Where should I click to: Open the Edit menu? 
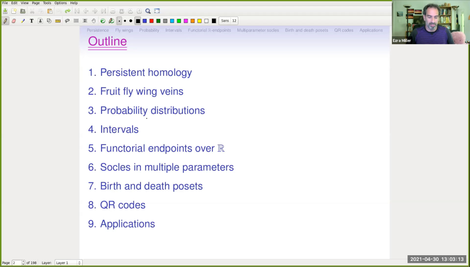pos(14,3)
